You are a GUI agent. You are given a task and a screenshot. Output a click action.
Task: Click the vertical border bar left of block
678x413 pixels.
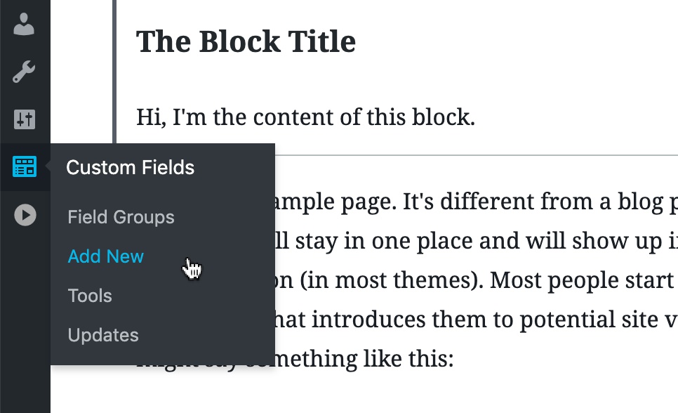(114, 72)
